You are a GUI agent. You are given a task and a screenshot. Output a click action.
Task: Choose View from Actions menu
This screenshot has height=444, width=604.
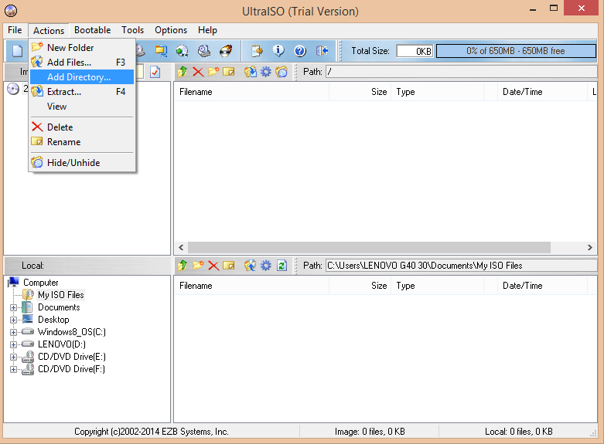pos(82,107)
